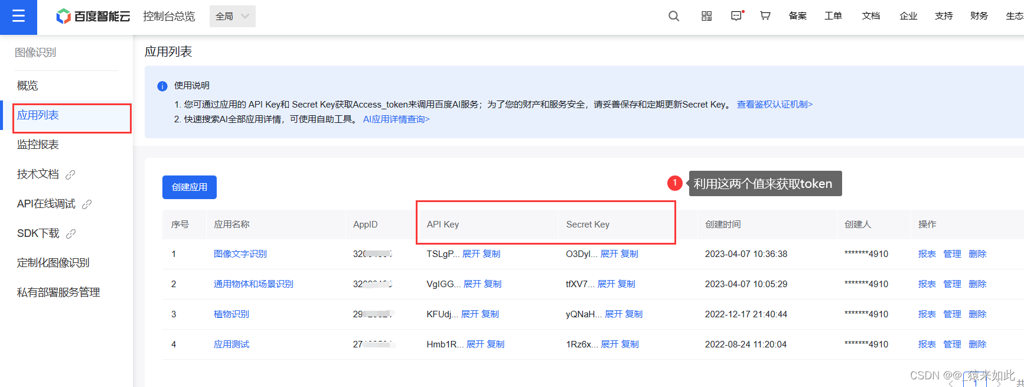Click the 创建应用 button
This screenshot has width=1024, height=387.
pyautogui.click(x=190, y=187)
